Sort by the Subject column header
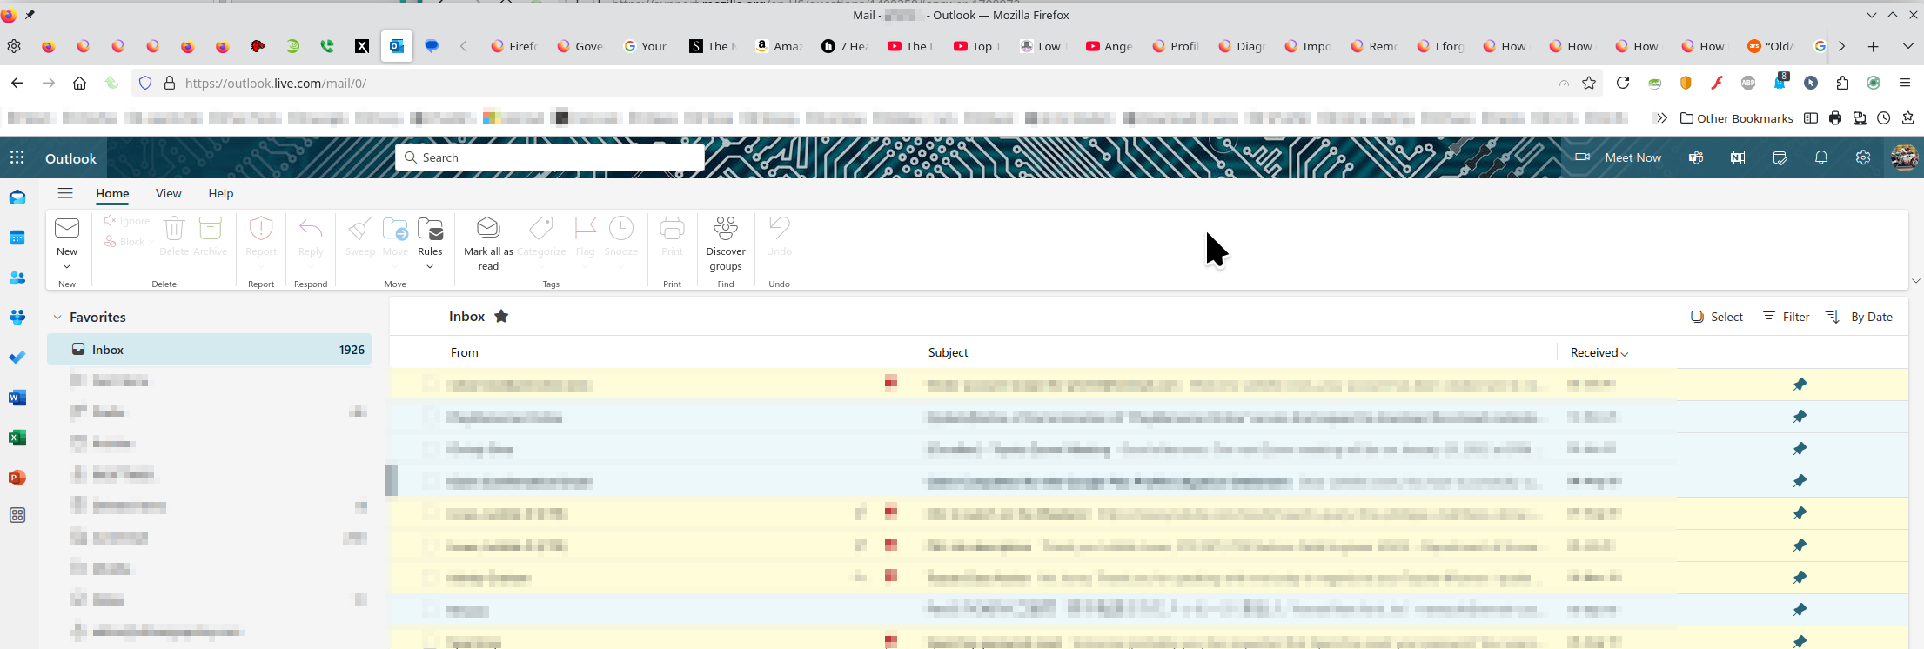1924x649 pixels. pyautogui.click(x=949, y=352)
